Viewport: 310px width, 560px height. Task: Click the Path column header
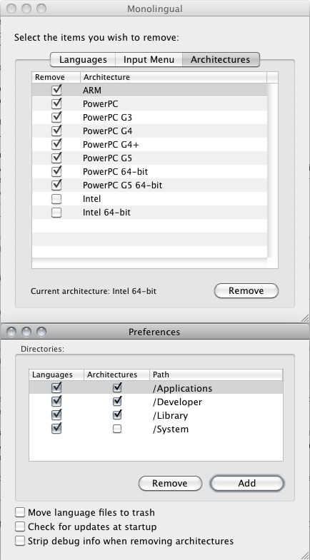point(216,375)
